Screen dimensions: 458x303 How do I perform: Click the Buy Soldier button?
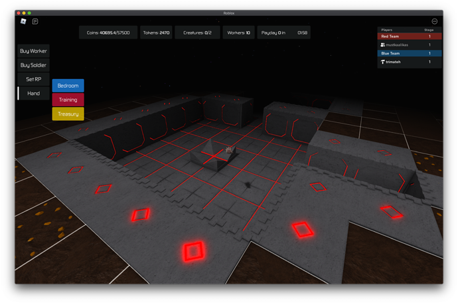(x=33, y=65)
